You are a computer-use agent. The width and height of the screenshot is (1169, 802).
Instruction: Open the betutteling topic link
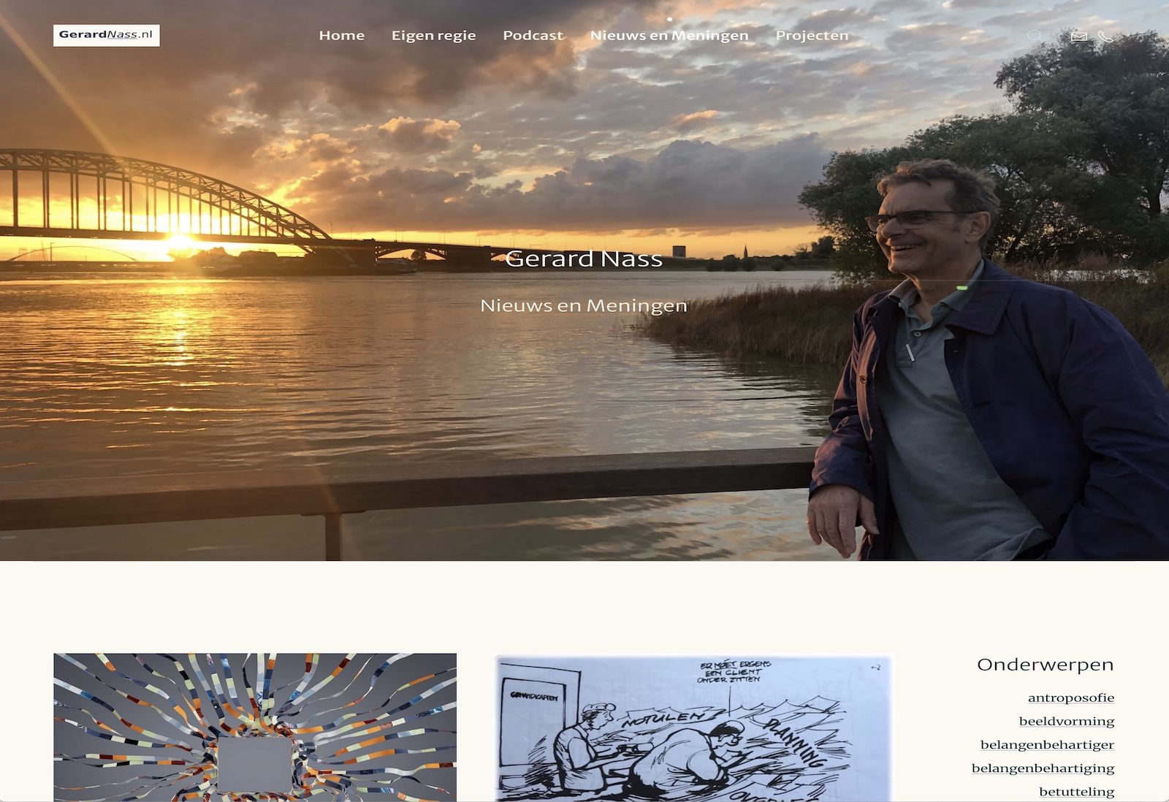coord(1076,791)
